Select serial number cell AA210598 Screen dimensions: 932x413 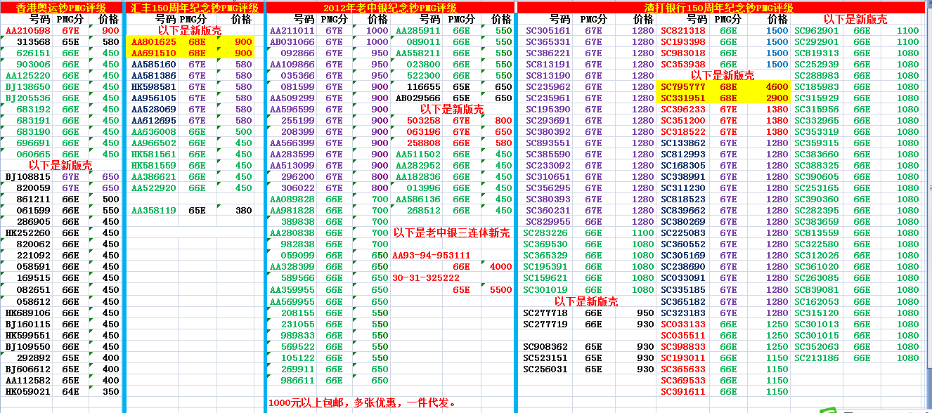(x=28, y=31)
